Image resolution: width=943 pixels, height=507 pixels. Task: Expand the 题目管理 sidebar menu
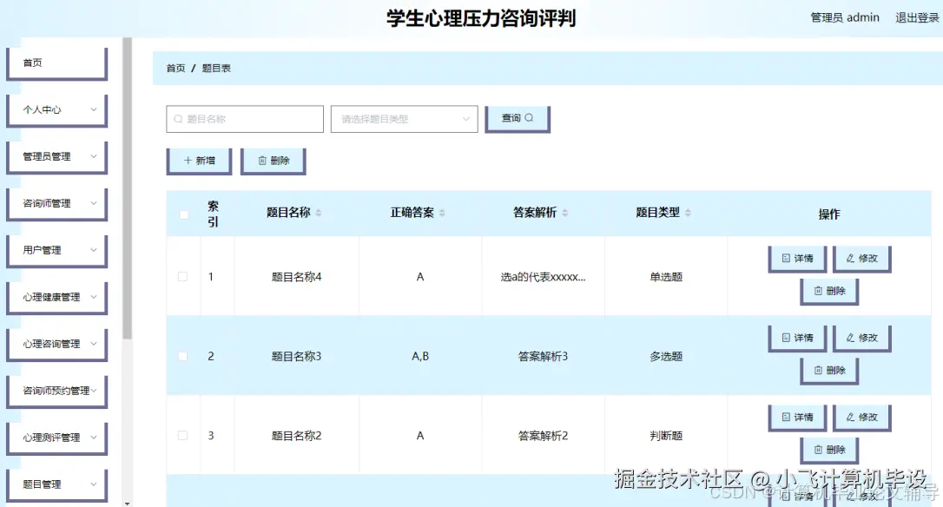click(x=57, y=484)
